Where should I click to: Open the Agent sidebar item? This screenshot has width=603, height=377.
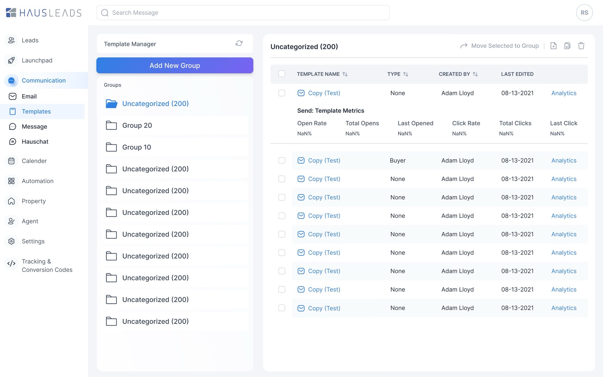point(30,221)
